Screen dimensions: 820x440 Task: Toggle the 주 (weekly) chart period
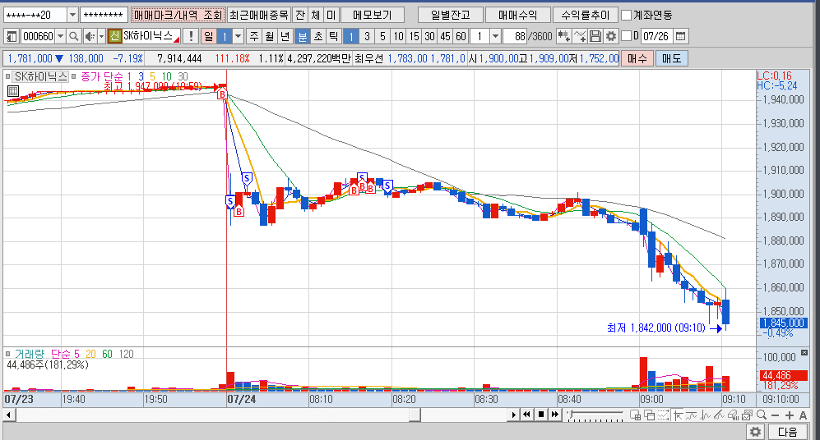pyautogui.click(x=253, y=36)
